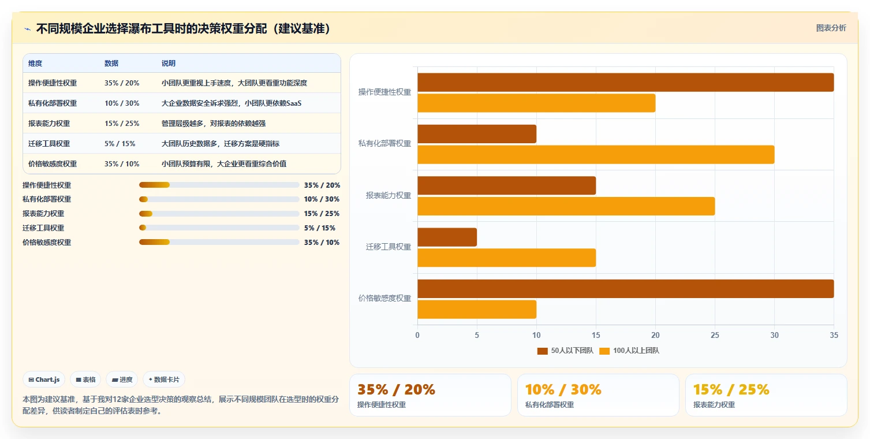Select the Chart.js tag chip
Image resolution: width=870 pixels, height=439 pixels.
pyautogui.click(x=44, y=380)
